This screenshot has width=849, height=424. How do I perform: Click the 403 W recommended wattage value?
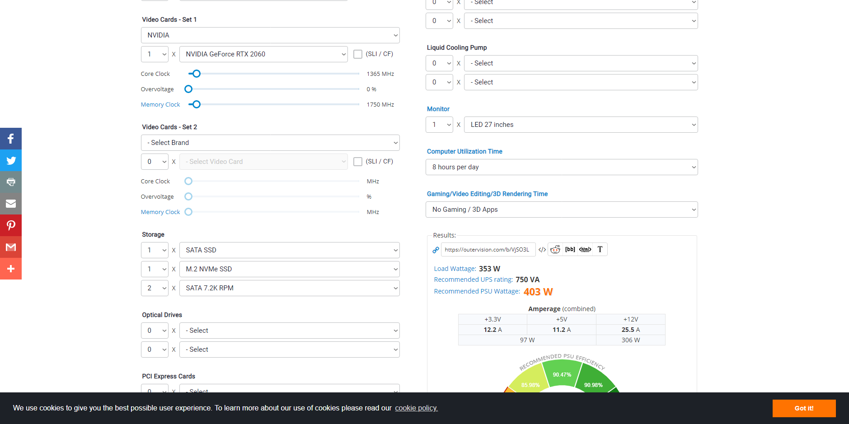(x=538, y=292)
